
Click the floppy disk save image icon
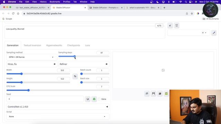153,94
